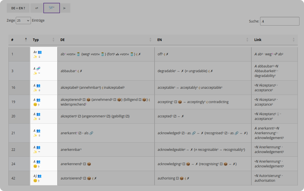
Task: Click the swap arrows toolbar button
Action: click(37, 8)
